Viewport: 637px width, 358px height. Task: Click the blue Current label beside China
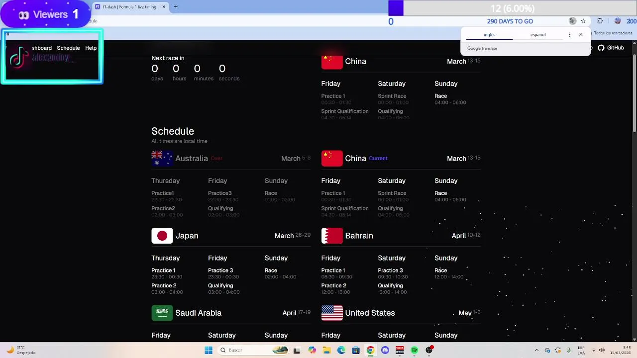(x=378, y=158)
